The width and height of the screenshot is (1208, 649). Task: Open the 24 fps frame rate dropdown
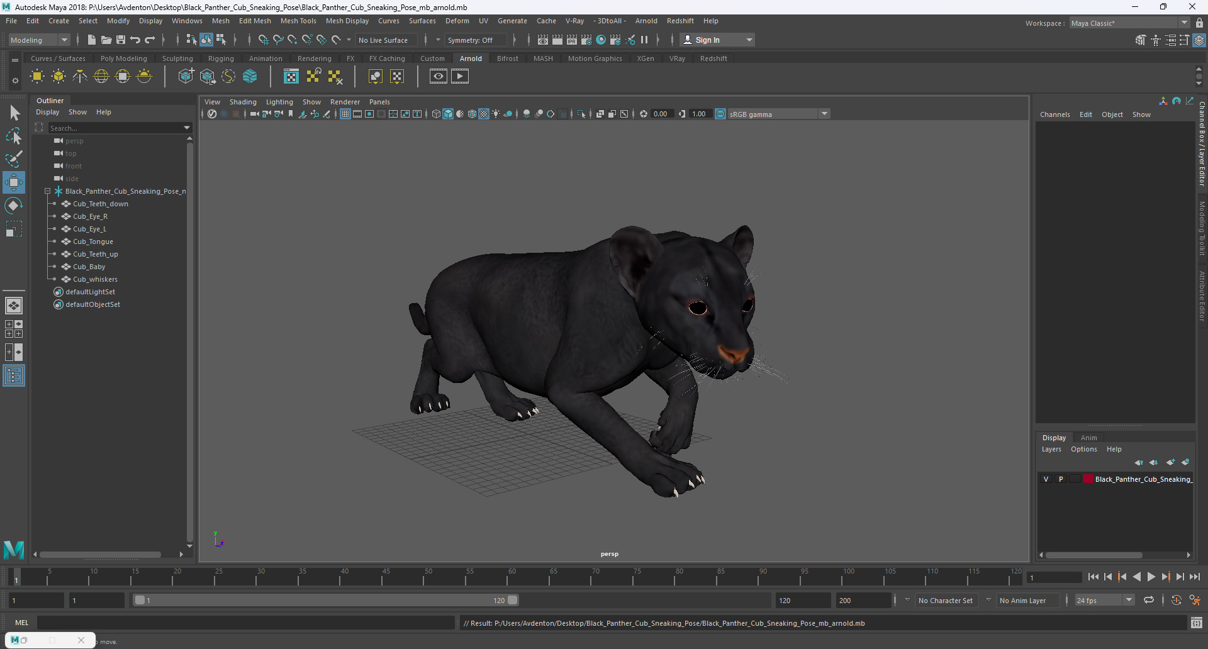pos(1105,601)
